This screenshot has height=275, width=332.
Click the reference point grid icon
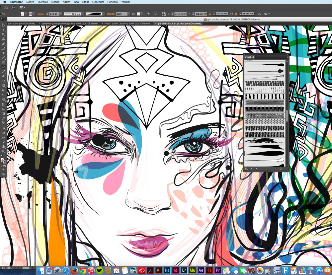click(164, 14)
